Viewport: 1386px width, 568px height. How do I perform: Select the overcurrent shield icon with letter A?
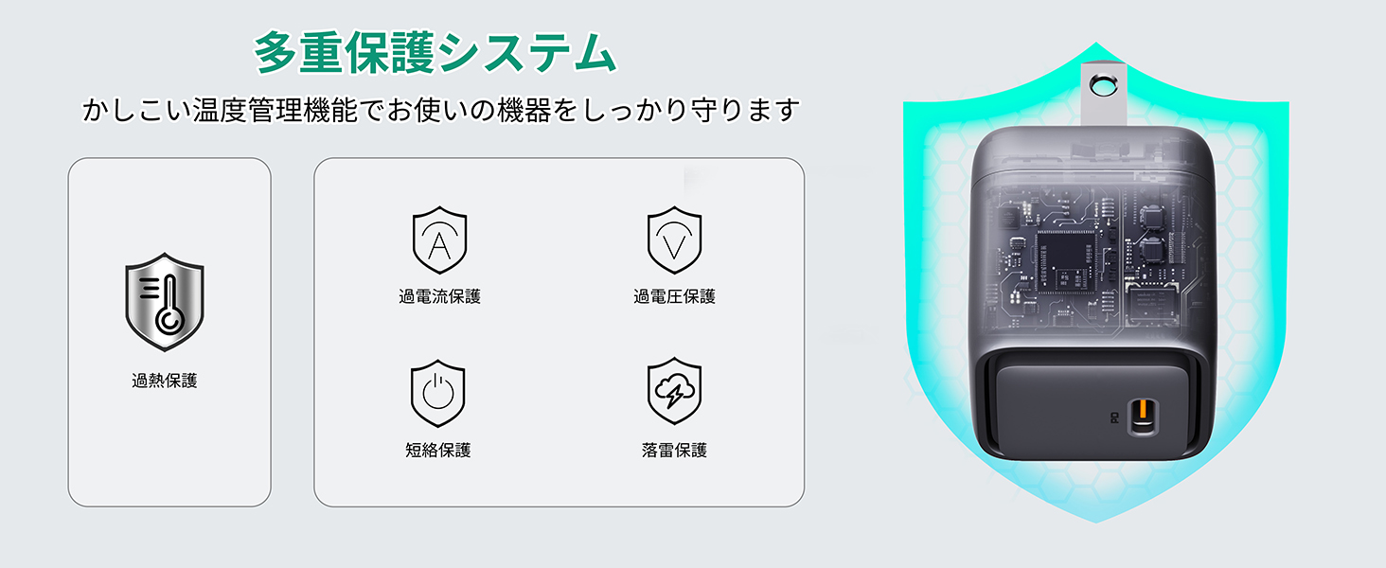[x=439, y=240]
